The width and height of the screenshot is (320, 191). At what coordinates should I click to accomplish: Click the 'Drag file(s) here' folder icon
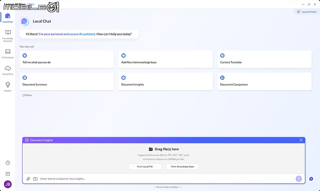pyautogui.click(x=151, y=149)
